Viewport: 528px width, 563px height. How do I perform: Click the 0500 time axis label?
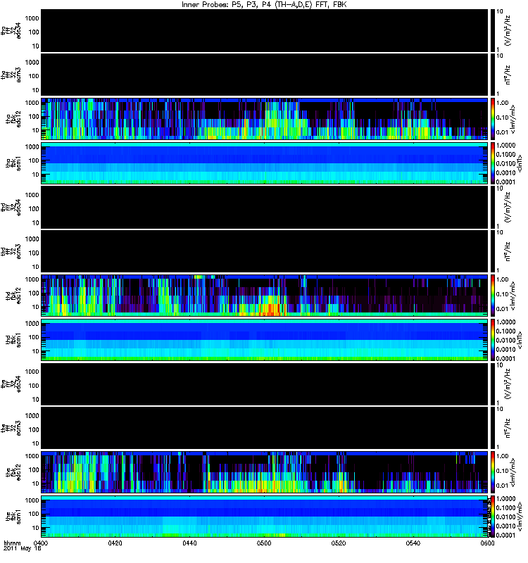[264, 543]
